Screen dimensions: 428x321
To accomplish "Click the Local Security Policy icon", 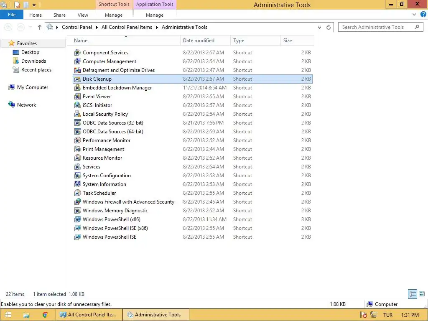I will pos(77,114).
